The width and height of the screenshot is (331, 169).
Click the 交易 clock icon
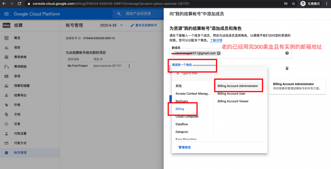click(6, 124)
